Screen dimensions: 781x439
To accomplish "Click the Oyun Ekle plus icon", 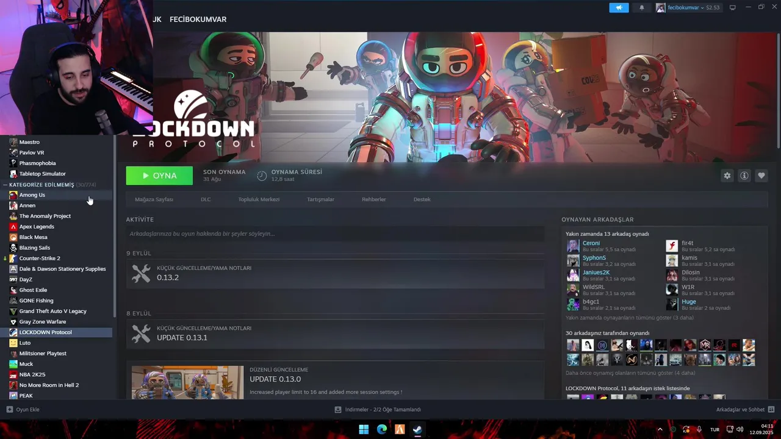I will 9,410.
